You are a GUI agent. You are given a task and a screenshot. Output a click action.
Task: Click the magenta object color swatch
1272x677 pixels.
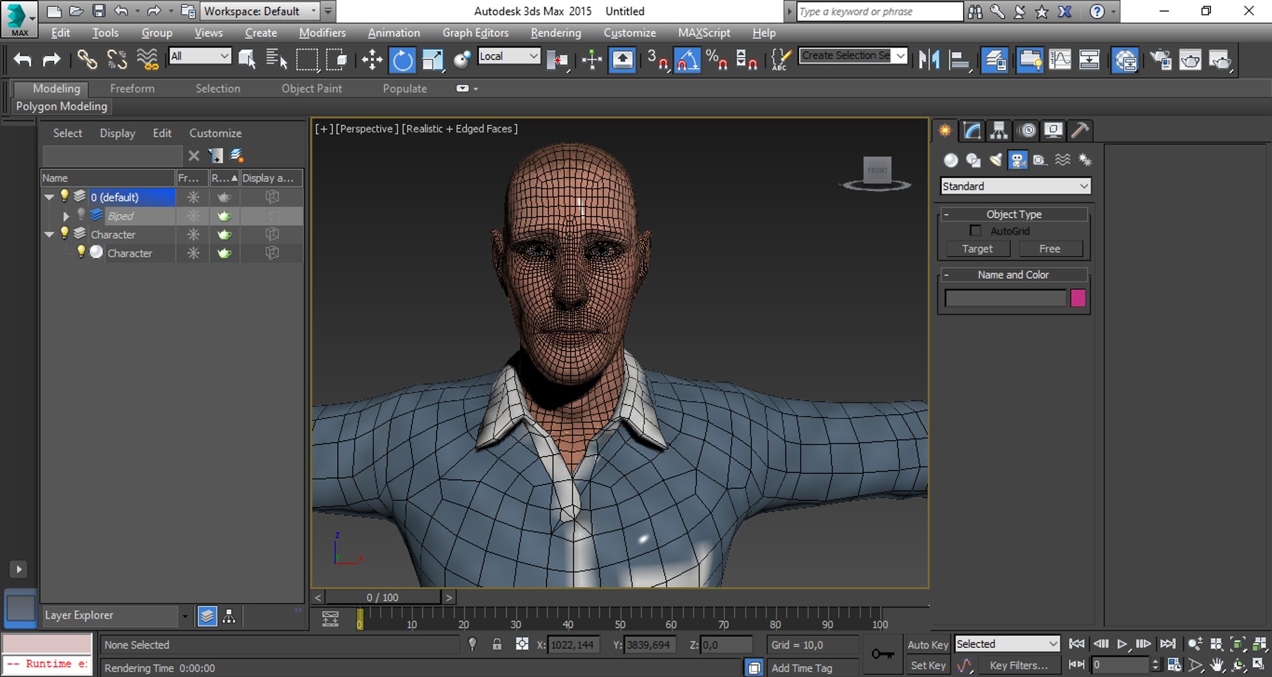coord(1078,298)
